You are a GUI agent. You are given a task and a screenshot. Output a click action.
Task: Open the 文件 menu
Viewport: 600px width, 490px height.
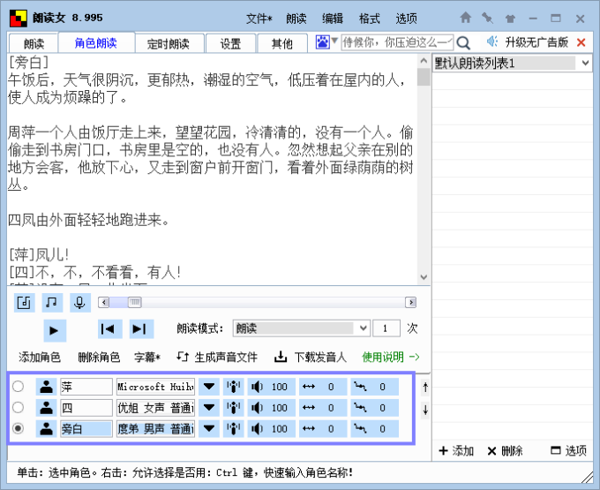(259, 19)
